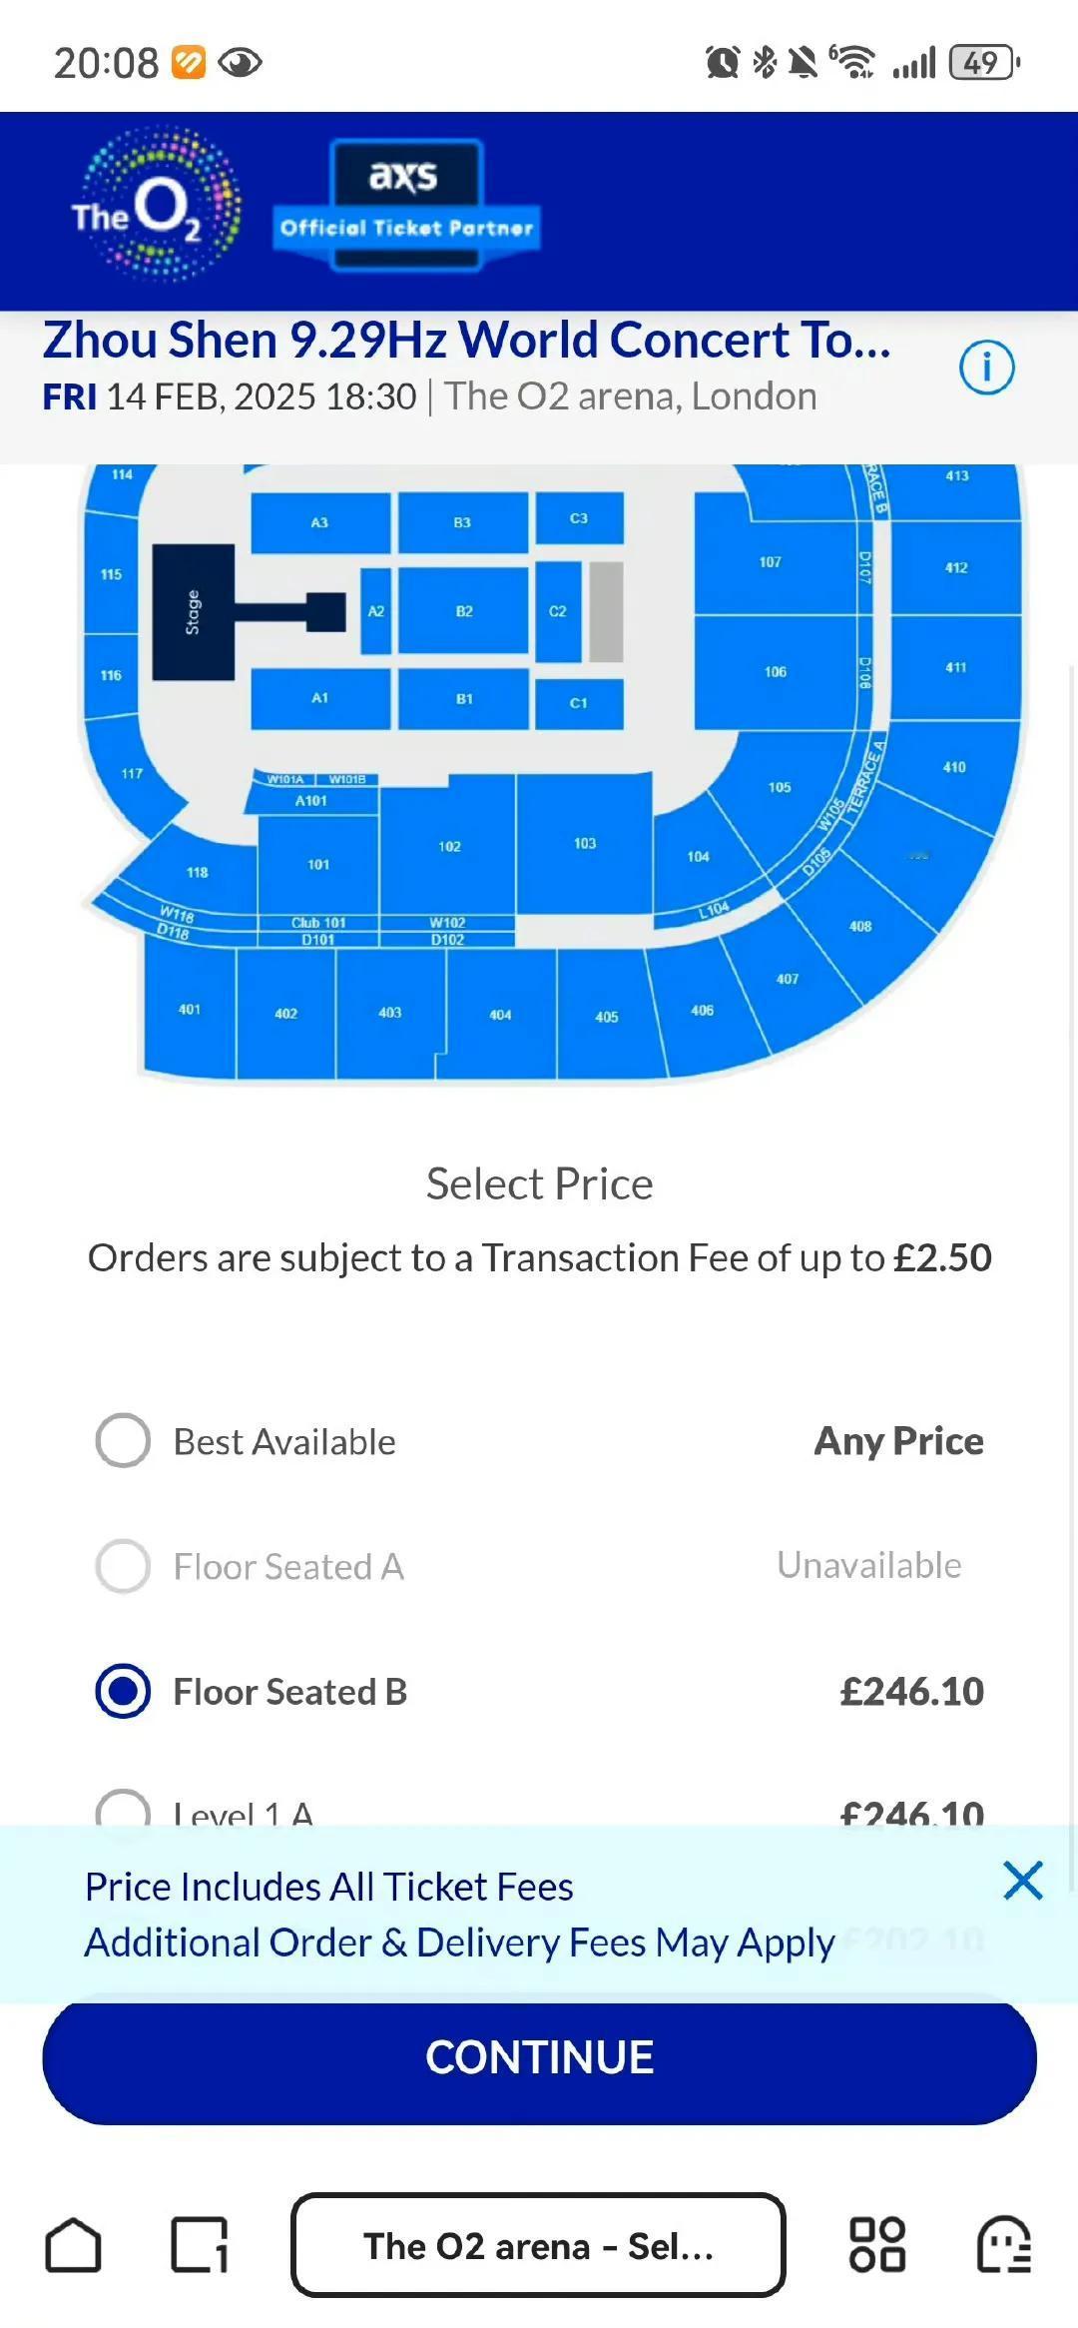Open browser four-squares menu icon
The width and height of the screenshot is (1078, 2328).
point(876,2245)
